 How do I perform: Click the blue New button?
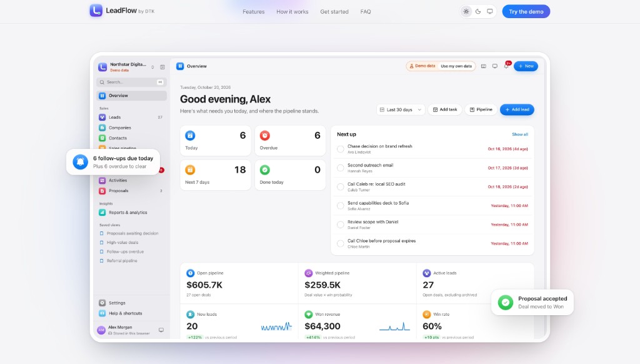coord(526,66)
